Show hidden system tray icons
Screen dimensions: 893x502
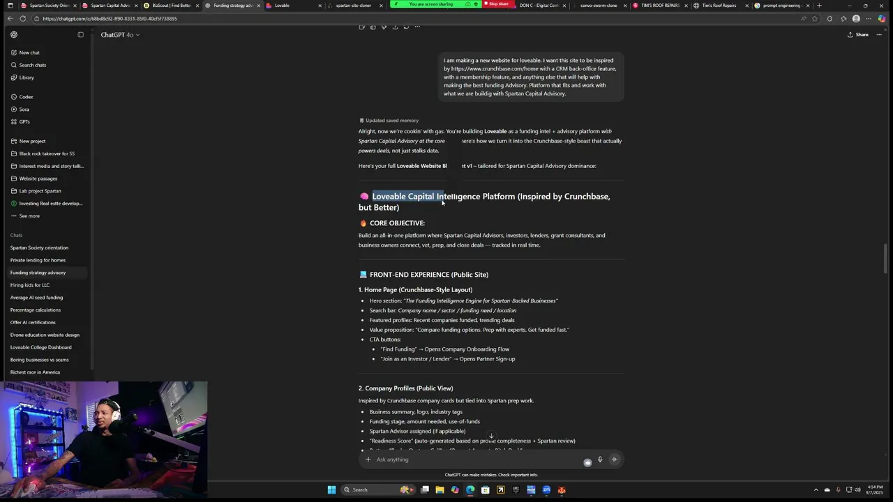(x=817, y=489)
